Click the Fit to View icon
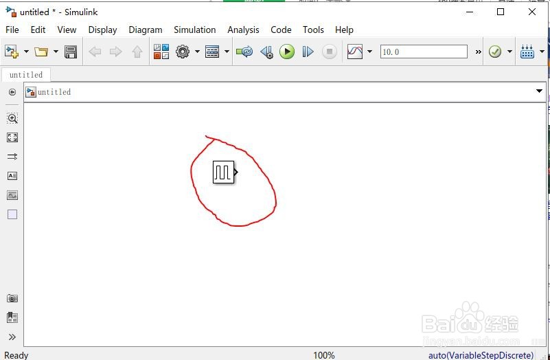The width and height of the screenshot is (550, 360). (12, 137)
